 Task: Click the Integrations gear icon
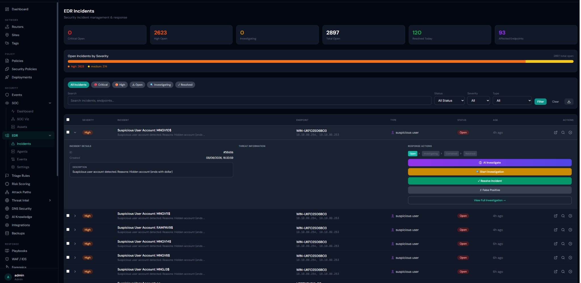[7, 225]
